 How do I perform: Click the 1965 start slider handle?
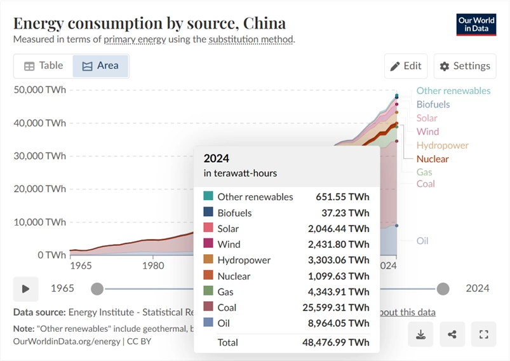pyautogui.click(x=97, y=289)
